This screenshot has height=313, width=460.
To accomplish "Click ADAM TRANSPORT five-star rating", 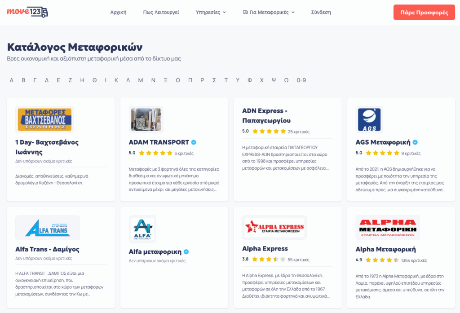I will [x=155, y=153].
